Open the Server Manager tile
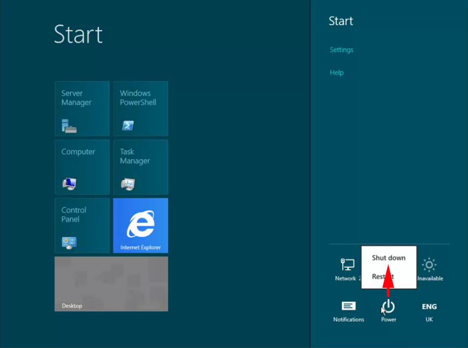The width and height of the screenshot is (468, 348). coord(82,109)
